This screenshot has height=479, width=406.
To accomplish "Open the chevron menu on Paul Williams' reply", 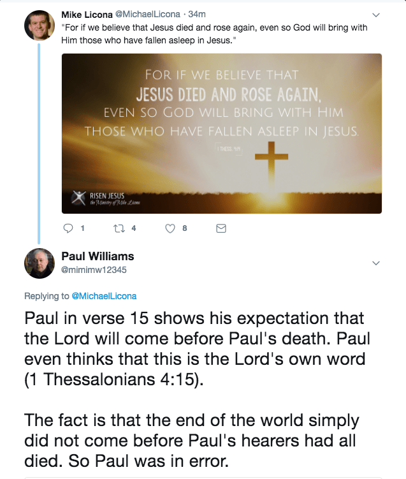I will [x=375, y=263].
